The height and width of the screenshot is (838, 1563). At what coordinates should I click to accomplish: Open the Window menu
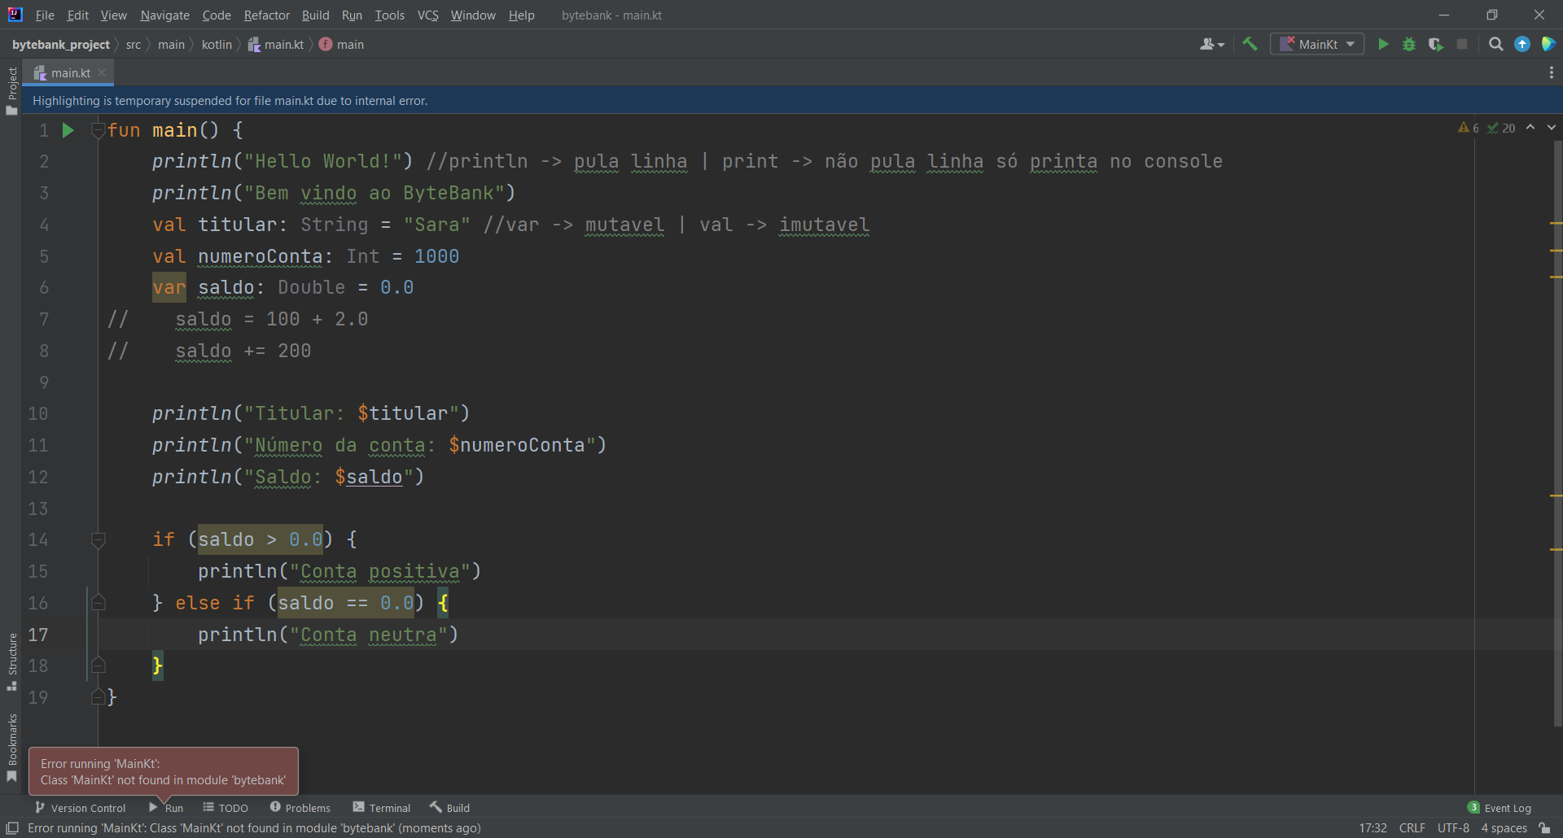click(x=473, y=15)
